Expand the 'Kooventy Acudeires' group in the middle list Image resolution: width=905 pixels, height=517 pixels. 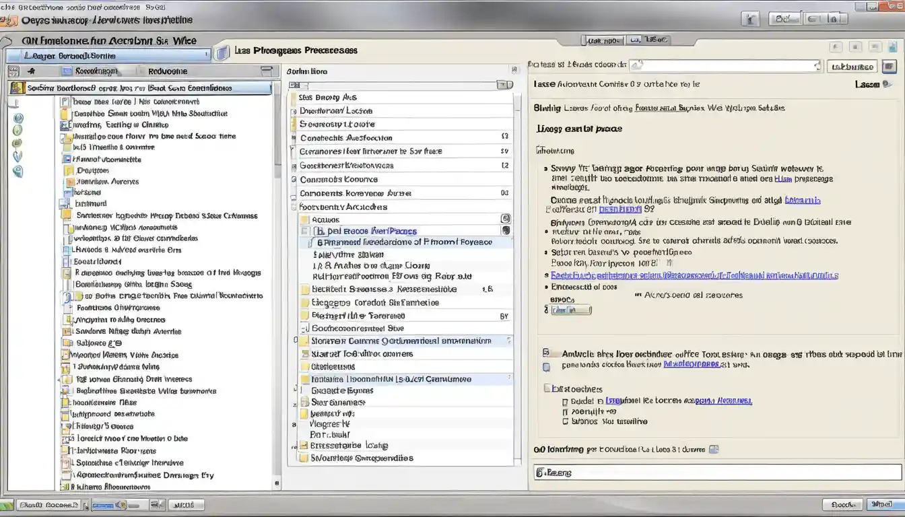293,207
